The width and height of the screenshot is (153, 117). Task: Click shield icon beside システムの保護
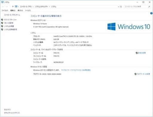2,26
